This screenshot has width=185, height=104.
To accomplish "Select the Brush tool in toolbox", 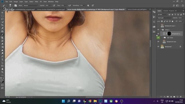I will click(x=2, y=35).
